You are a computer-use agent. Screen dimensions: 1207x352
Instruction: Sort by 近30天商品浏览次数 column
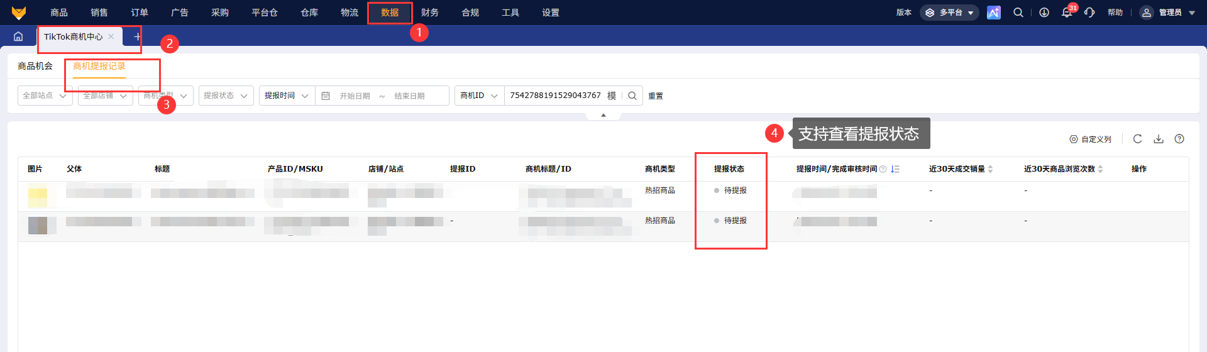coord(1100,169)
